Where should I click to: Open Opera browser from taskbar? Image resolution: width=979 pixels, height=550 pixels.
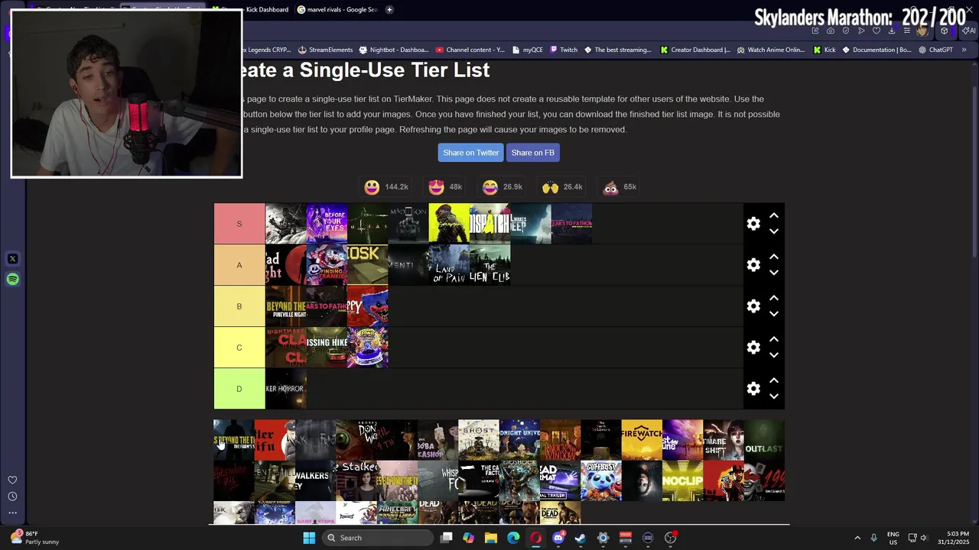click(x=535, y=538)
